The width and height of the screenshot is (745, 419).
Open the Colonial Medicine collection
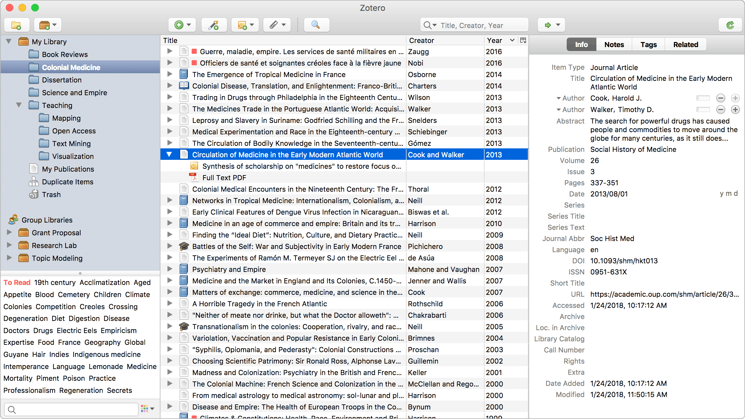[71, 67]
